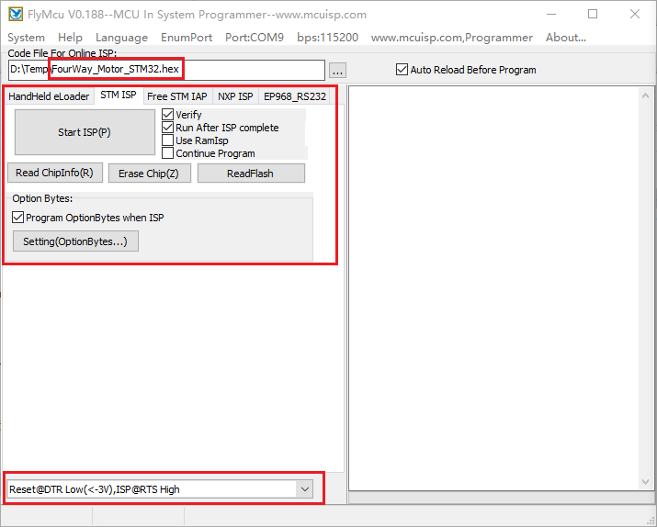Switch to the Free STM IAP tab

[177, 96]
